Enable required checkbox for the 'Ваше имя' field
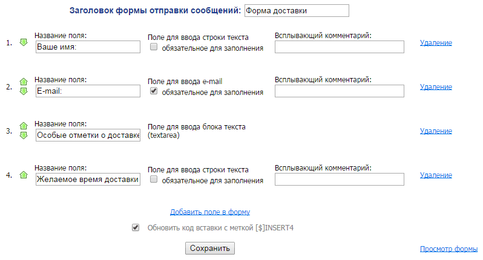Screen dimensions: 483x260 (154, 47)
